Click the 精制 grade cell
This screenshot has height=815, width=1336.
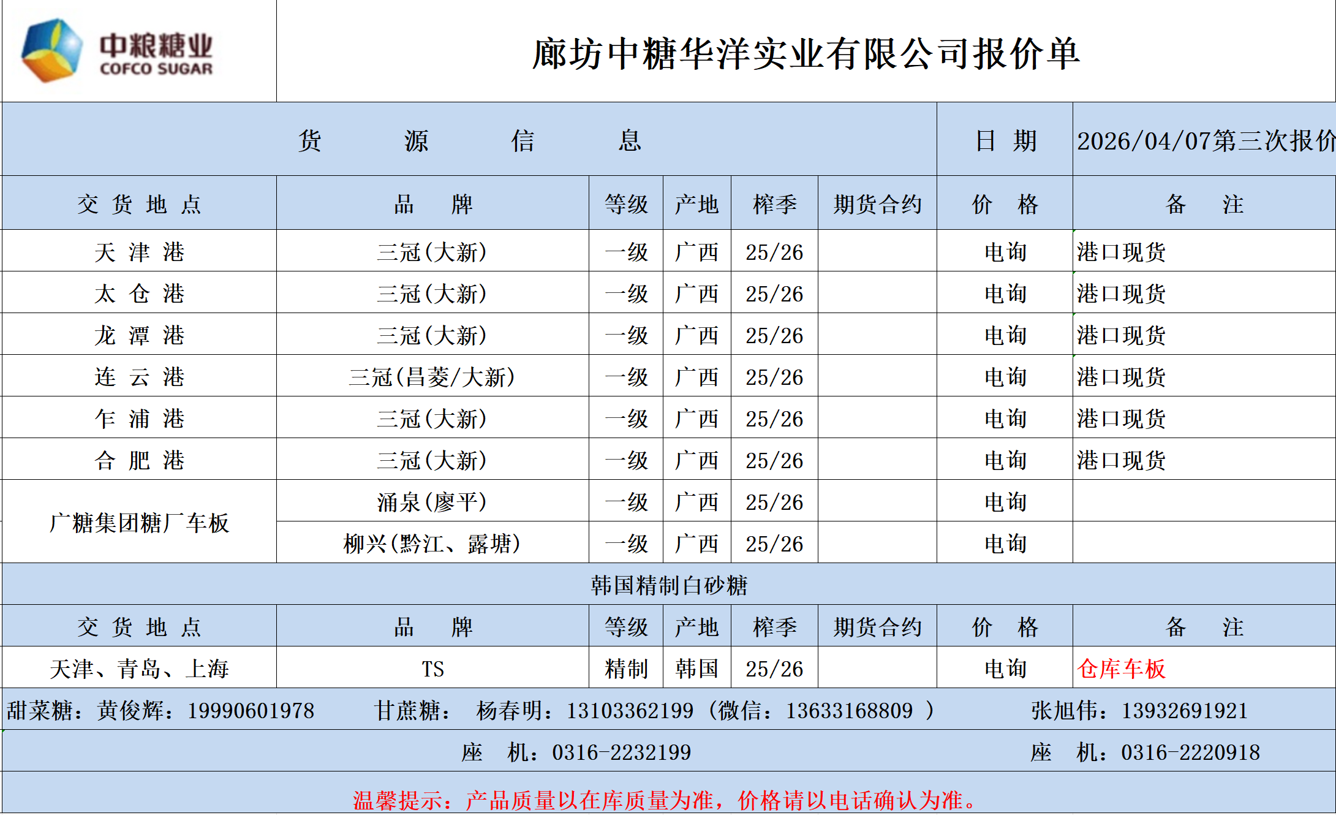tap(626, 669)
